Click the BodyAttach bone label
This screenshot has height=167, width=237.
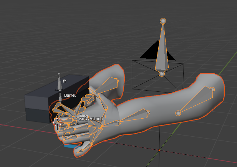pyautogui.click(x=91, y=119)
